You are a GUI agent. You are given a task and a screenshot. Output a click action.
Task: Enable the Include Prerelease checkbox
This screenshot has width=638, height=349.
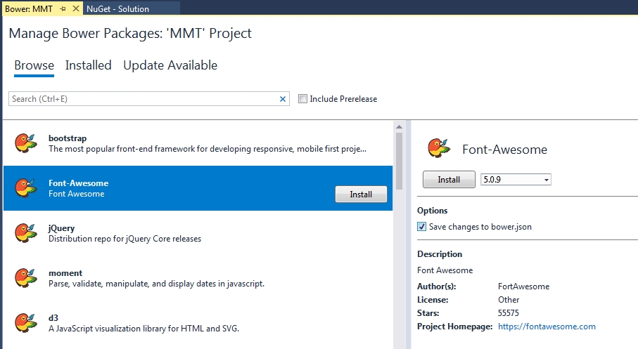[x=302, y=99]
